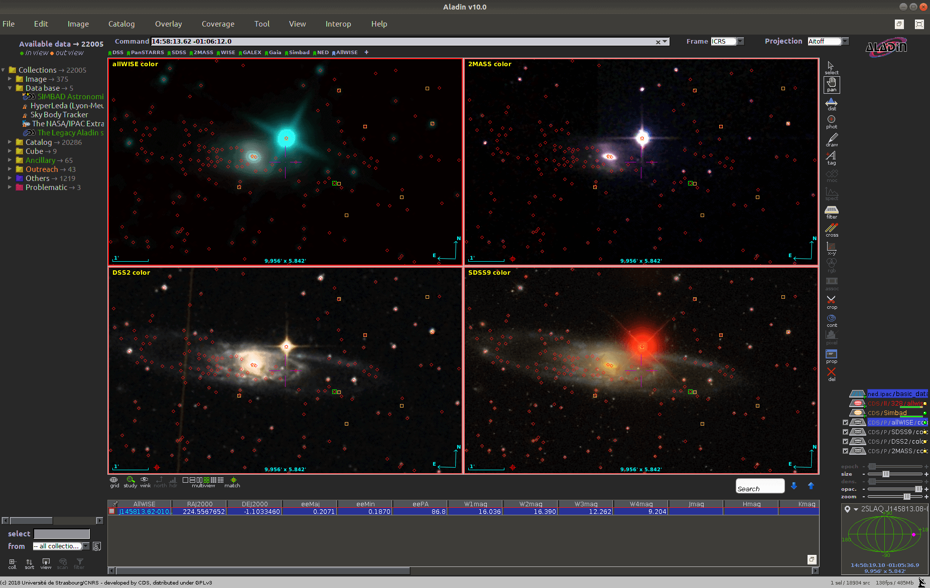Select the dist measurement tool
The image size is (930, 588).
pyautogui.click(x=831, y=104)
